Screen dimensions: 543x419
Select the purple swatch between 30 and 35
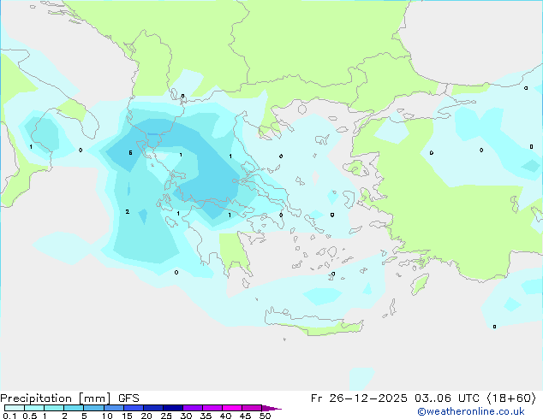coord(193,408)
